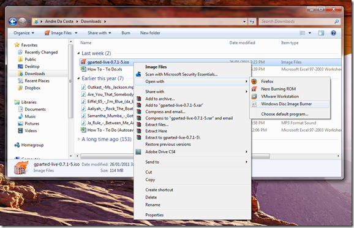
Task: Select Recently Changed in Favorites
Action: click(41, 52)
